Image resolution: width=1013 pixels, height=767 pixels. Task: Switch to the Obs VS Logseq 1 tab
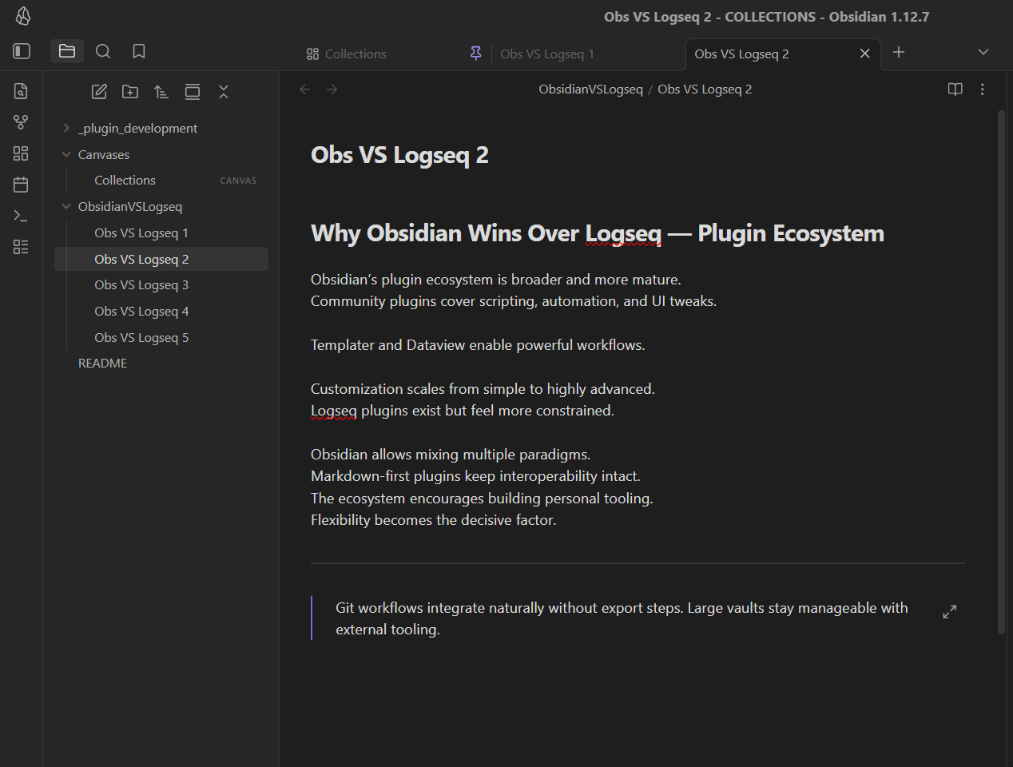tap(547, 54)
